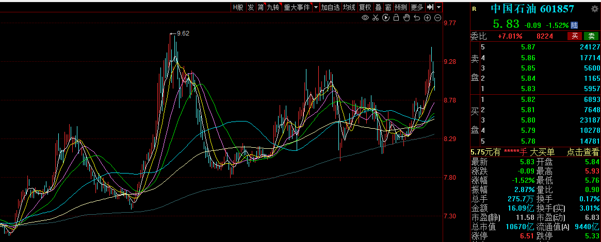
Task: Select buy level 1 price 5.82
Action: [529, 99]
